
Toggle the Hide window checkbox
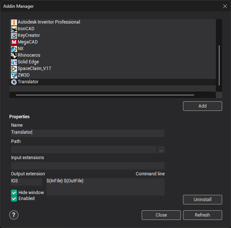(14, 193)
